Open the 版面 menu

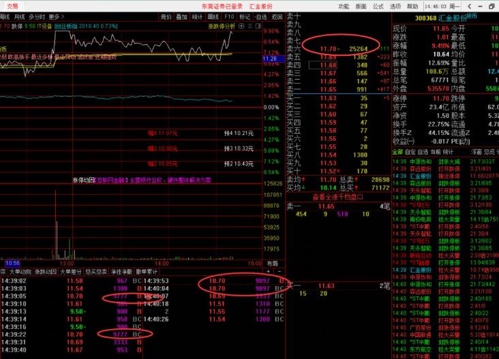tap(361, 6)
